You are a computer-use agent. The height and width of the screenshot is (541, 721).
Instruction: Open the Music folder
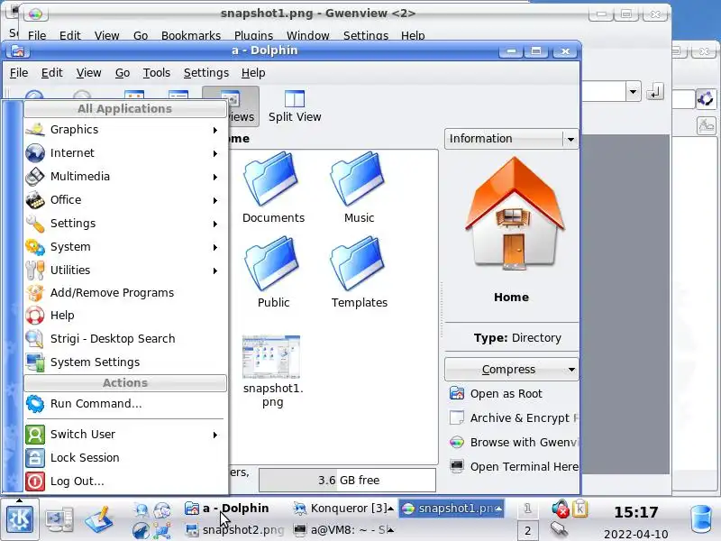(x=359, y=188)
